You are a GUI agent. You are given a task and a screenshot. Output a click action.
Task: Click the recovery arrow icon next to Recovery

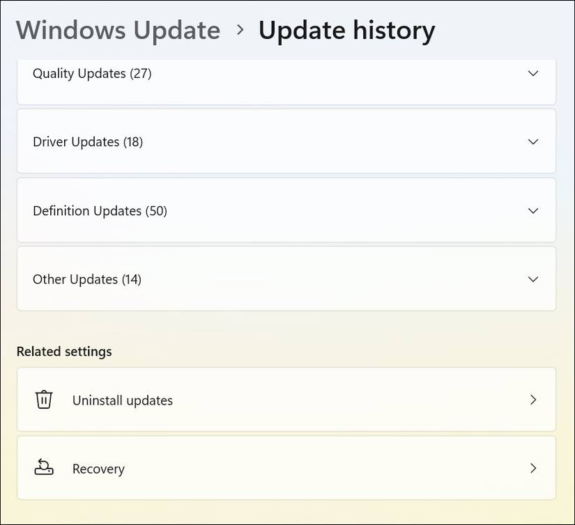pyautogui.click(x=44, y=468)
